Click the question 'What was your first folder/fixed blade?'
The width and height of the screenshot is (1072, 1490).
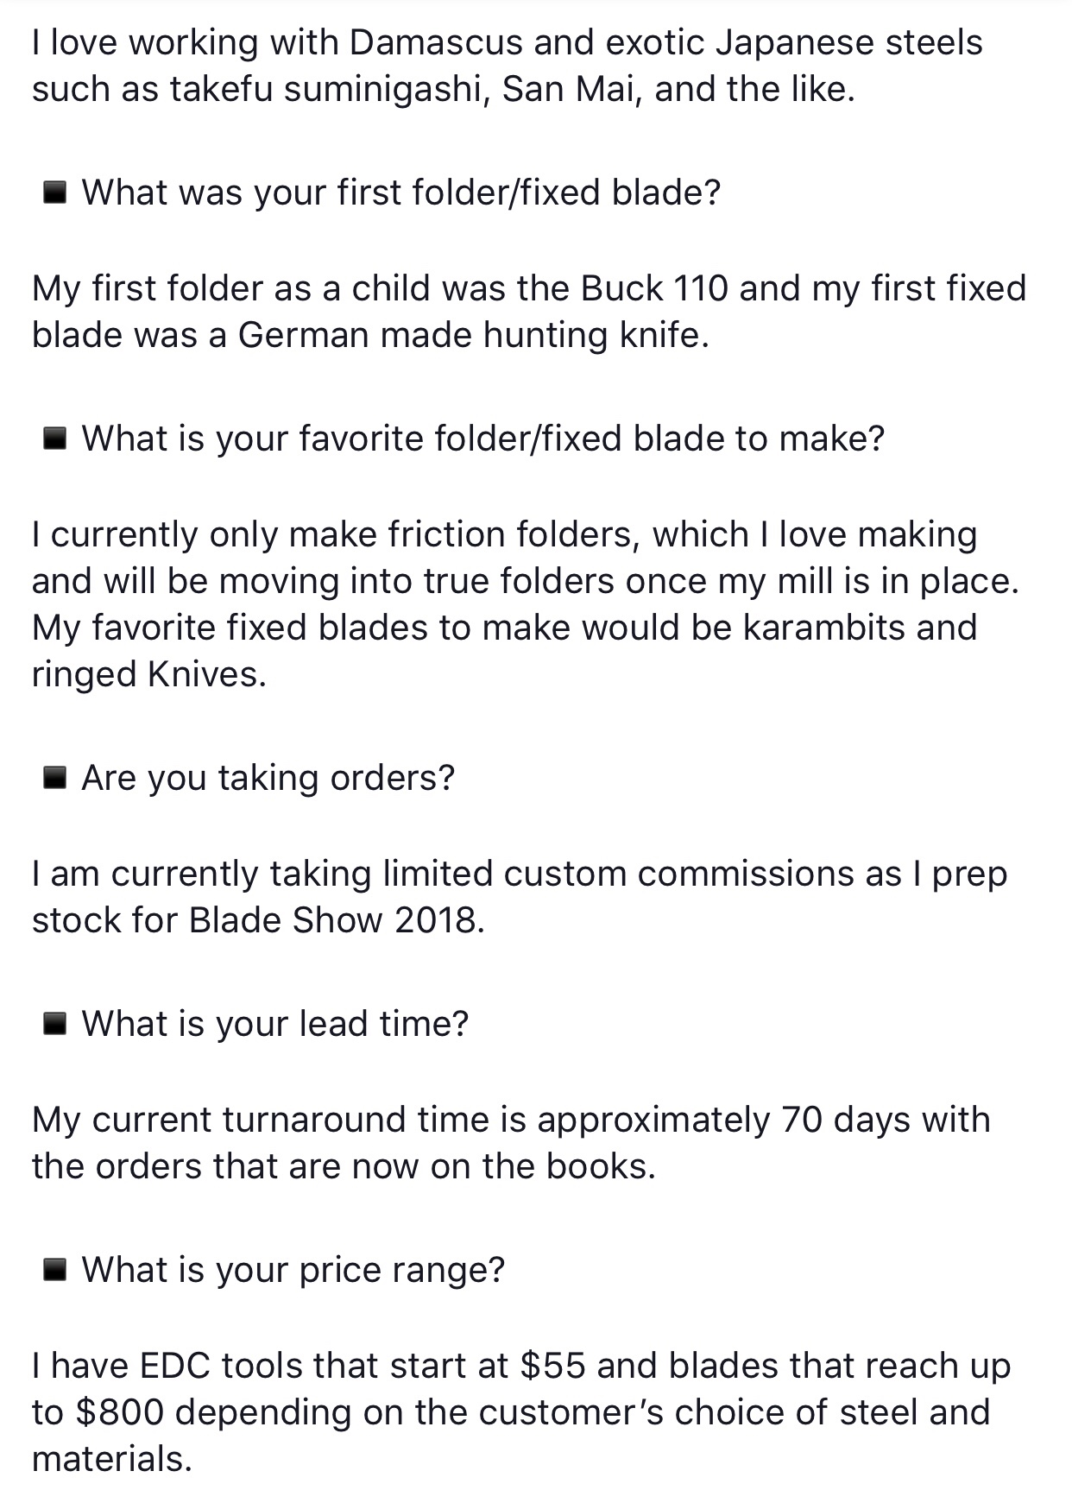click(x=400, y=192)
